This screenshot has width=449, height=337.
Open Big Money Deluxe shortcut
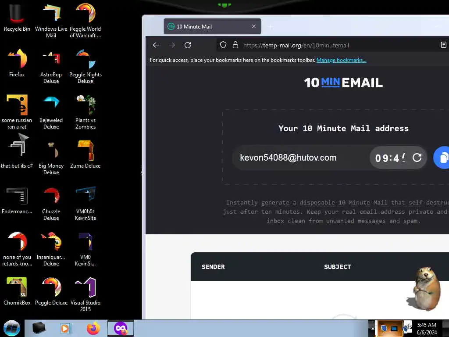point(51,158)
